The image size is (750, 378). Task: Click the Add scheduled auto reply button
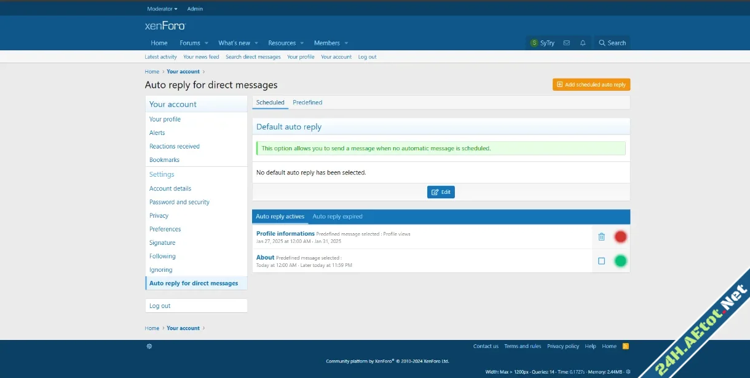(591, 85)
